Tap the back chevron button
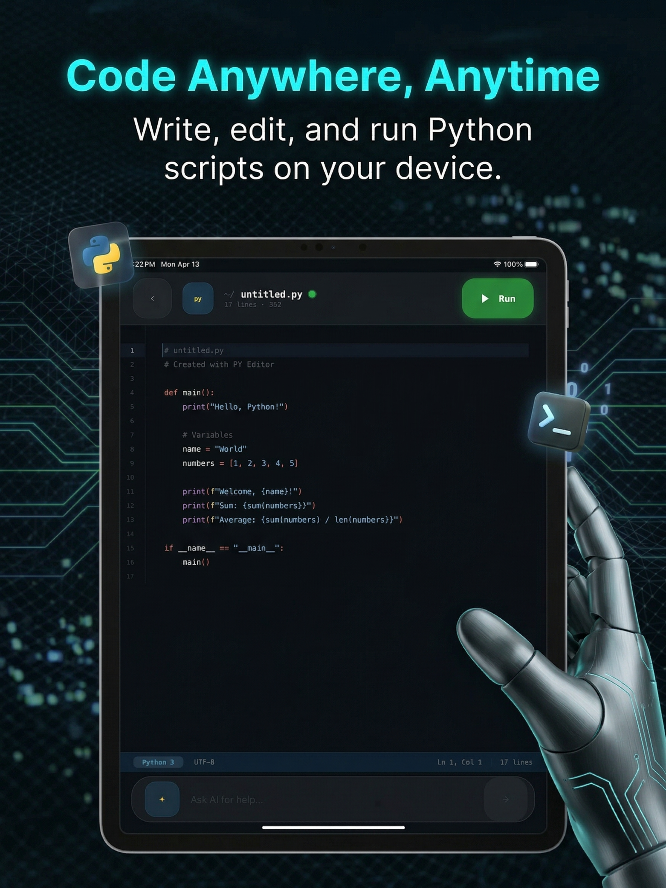Screen dimensions: 666x888 click(152, 298)
